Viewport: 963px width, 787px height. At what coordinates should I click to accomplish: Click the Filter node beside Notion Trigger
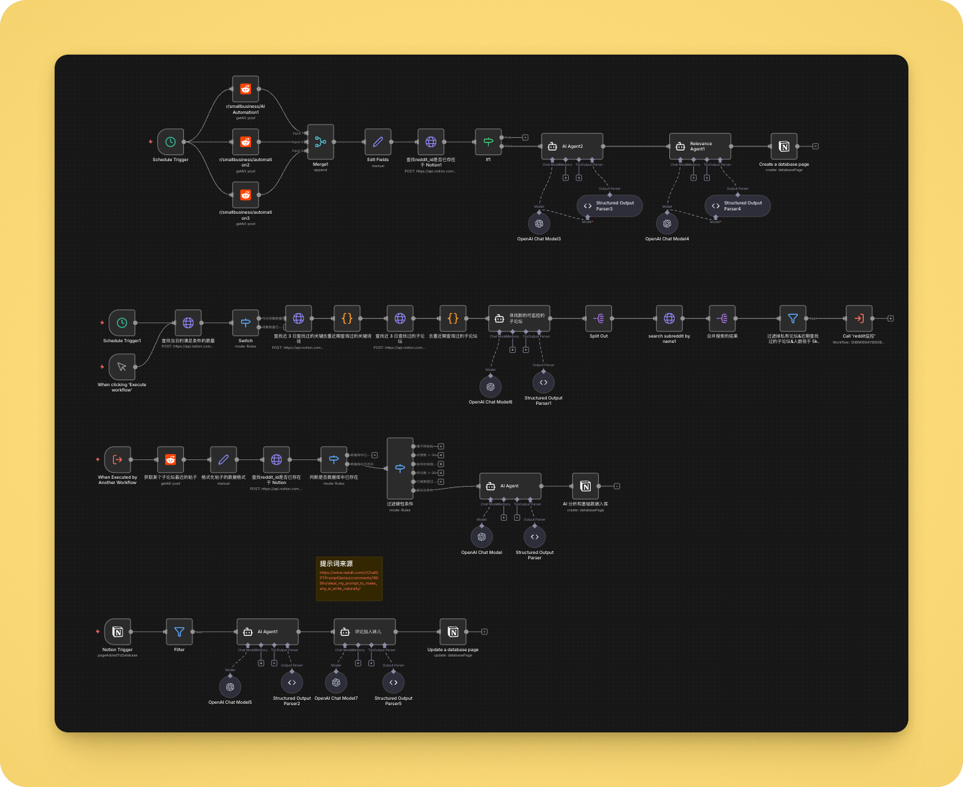179,632
